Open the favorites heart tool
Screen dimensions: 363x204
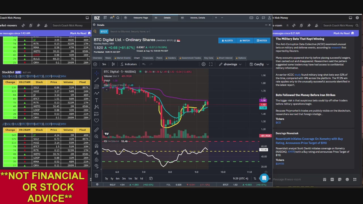tap(96, 121)
